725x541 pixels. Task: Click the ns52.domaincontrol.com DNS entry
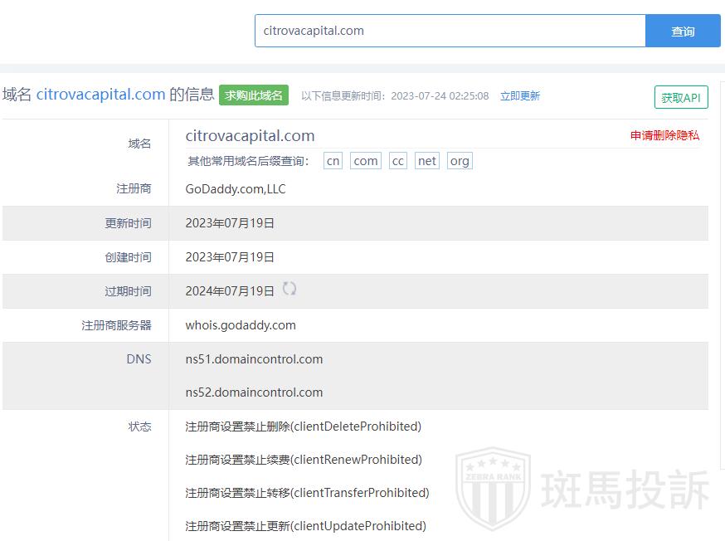point(254,392)
